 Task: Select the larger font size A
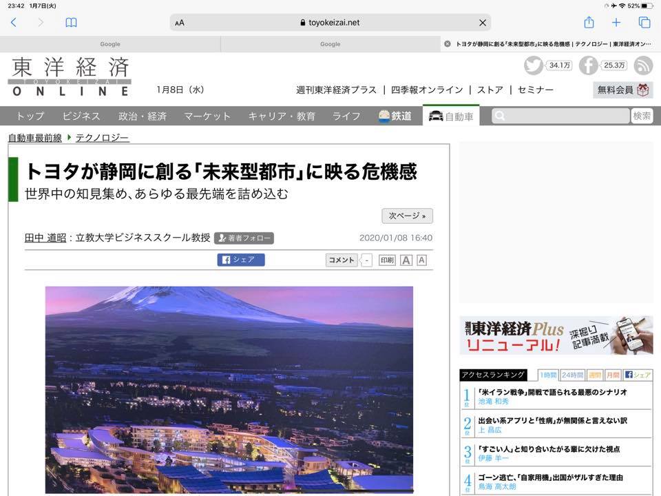click(406, 260)
